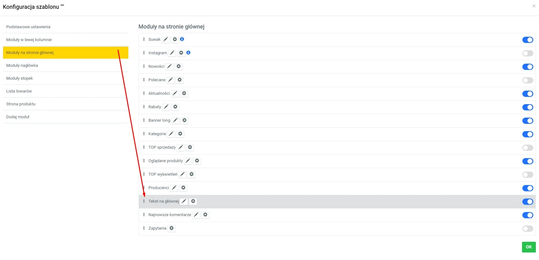This screenshot has height=260, width=539.
Task: Edit Aktualności module with pencil icon
Action: tap(175, 93)
